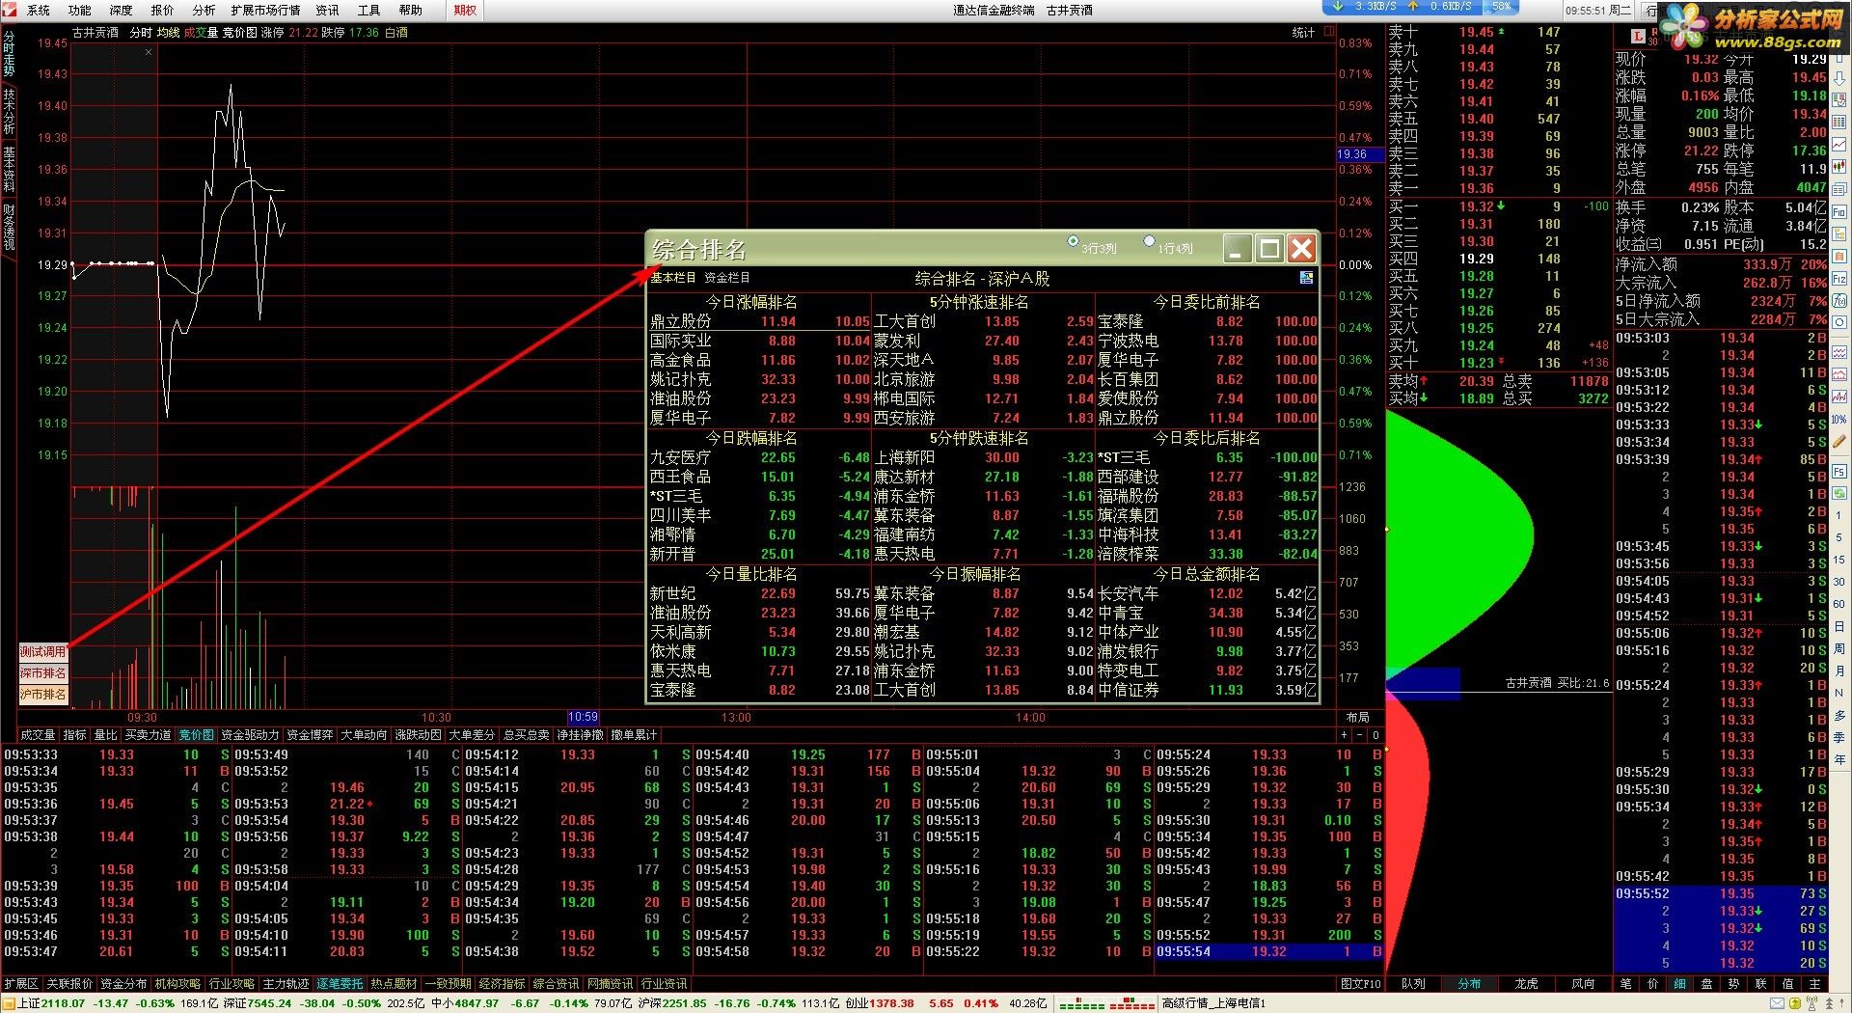This screenshot has width=1852, height=1013.
Task: Open the 基本栏目 link in ranking window
Action: 673,278
